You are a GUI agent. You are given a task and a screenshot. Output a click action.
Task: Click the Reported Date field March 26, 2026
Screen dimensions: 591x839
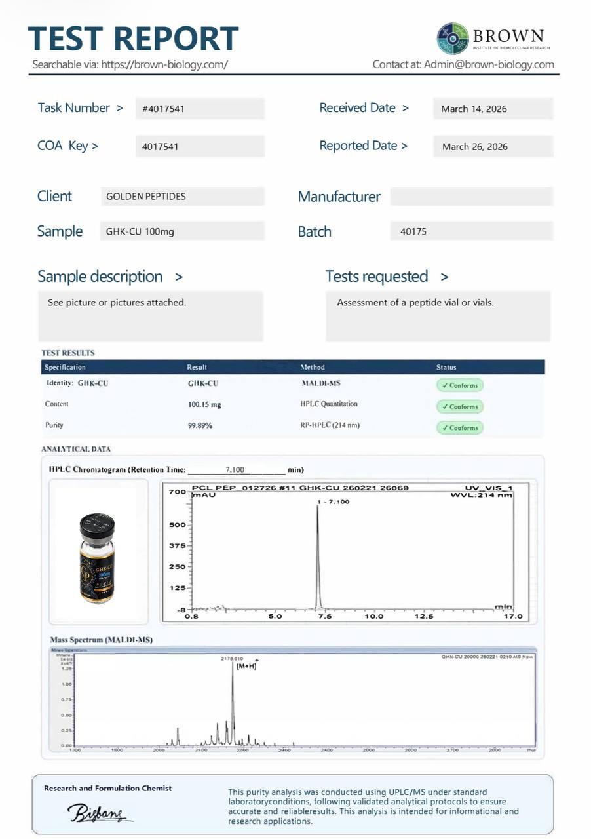pos(493,146)
